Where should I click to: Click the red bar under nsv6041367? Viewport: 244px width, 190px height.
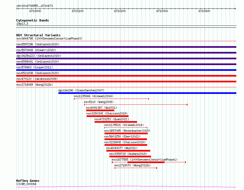pos(100,110)
